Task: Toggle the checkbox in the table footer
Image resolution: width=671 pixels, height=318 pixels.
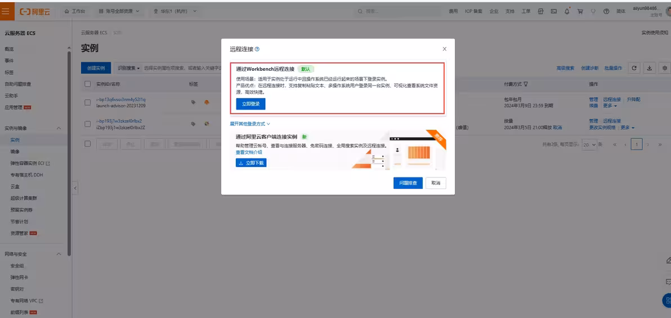Action: [88, 144]
